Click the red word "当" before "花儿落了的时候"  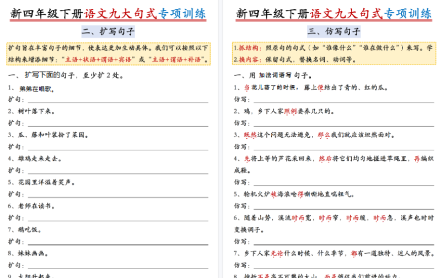(x=247, y=88)
